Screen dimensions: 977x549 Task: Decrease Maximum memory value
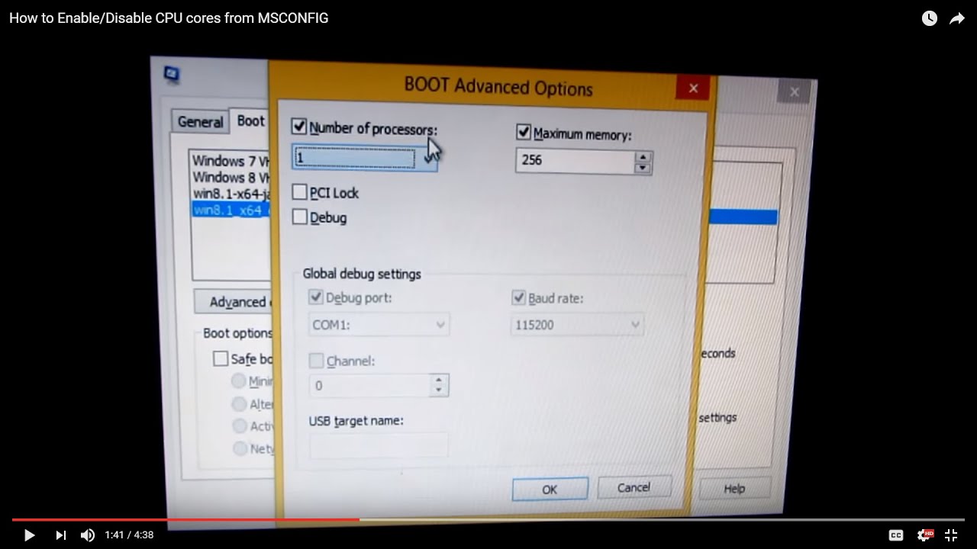(643, 167)
